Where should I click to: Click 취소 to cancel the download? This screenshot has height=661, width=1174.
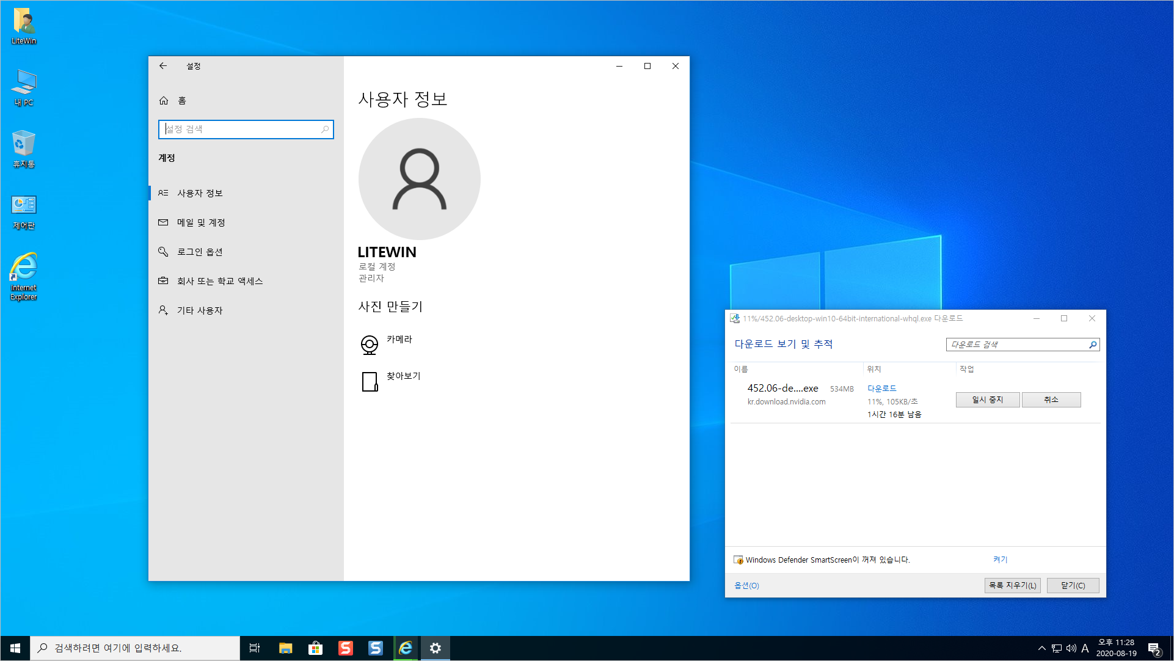(x=1051, y=400)
